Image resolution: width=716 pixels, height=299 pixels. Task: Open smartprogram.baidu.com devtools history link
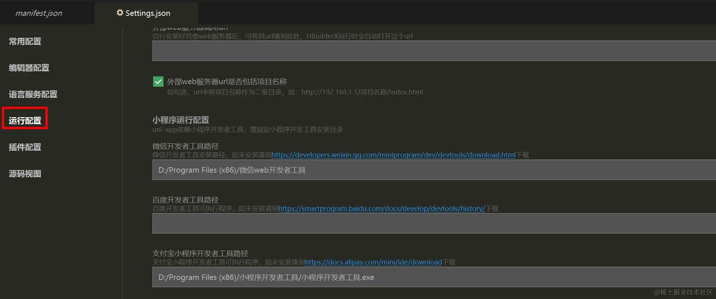point(382,209)
